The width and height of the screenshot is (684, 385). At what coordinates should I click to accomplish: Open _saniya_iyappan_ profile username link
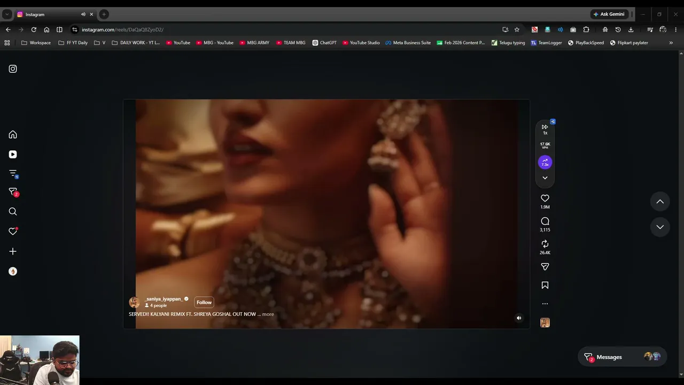tap(164, 299)
